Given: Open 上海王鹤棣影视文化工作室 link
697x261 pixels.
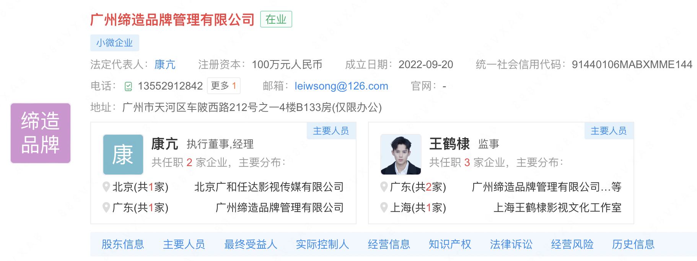Looking at the screenshot, I should click(x=557, y=207).
